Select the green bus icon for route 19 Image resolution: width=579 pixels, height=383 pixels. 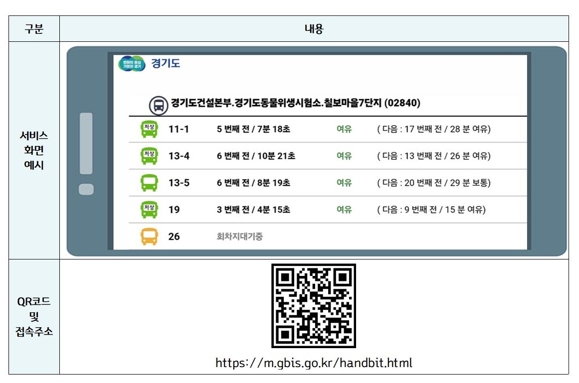coord(149,209)
